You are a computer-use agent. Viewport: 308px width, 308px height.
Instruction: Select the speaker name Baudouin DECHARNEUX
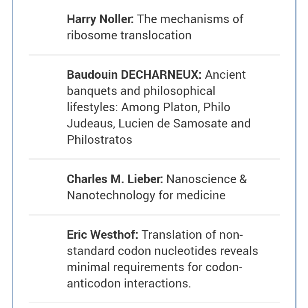(x=134, y=75)
